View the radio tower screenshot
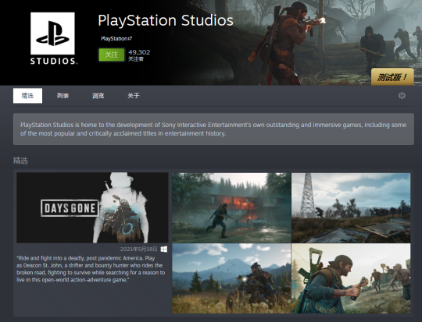Screen dimensions: 422x322 point(351,208)
